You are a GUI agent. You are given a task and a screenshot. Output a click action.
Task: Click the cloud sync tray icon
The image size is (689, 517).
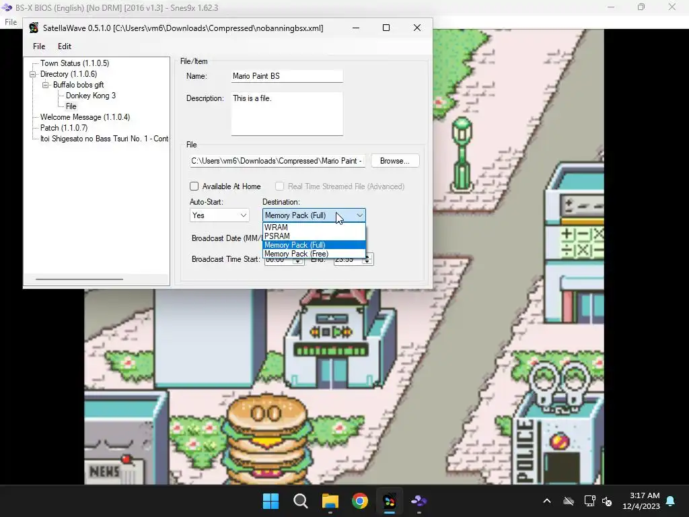(569, 501)
